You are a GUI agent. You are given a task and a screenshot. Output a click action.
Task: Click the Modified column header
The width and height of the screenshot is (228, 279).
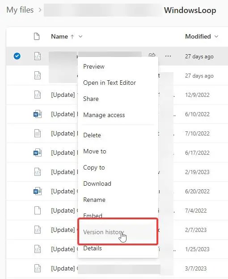click(198, 36)
